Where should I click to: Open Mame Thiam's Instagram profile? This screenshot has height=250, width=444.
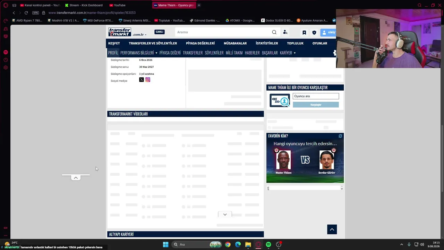pos(148,80)
